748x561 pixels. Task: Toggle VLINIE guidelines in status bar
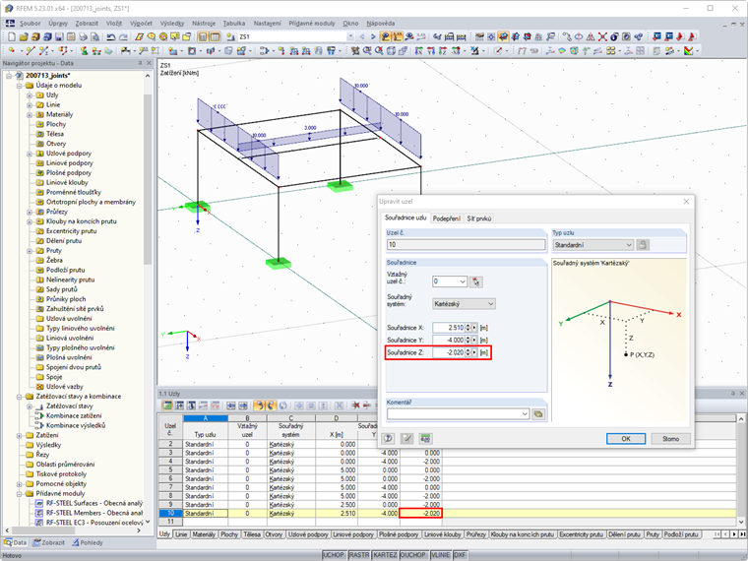tap(440, 555)
